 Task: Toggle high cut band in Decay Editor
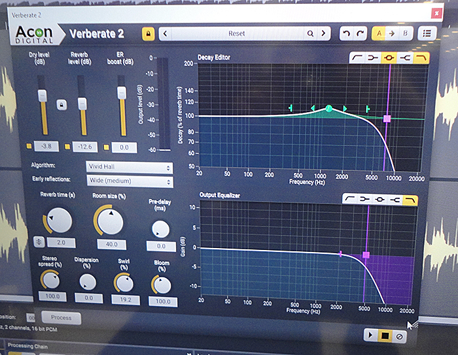pos(421,58)
